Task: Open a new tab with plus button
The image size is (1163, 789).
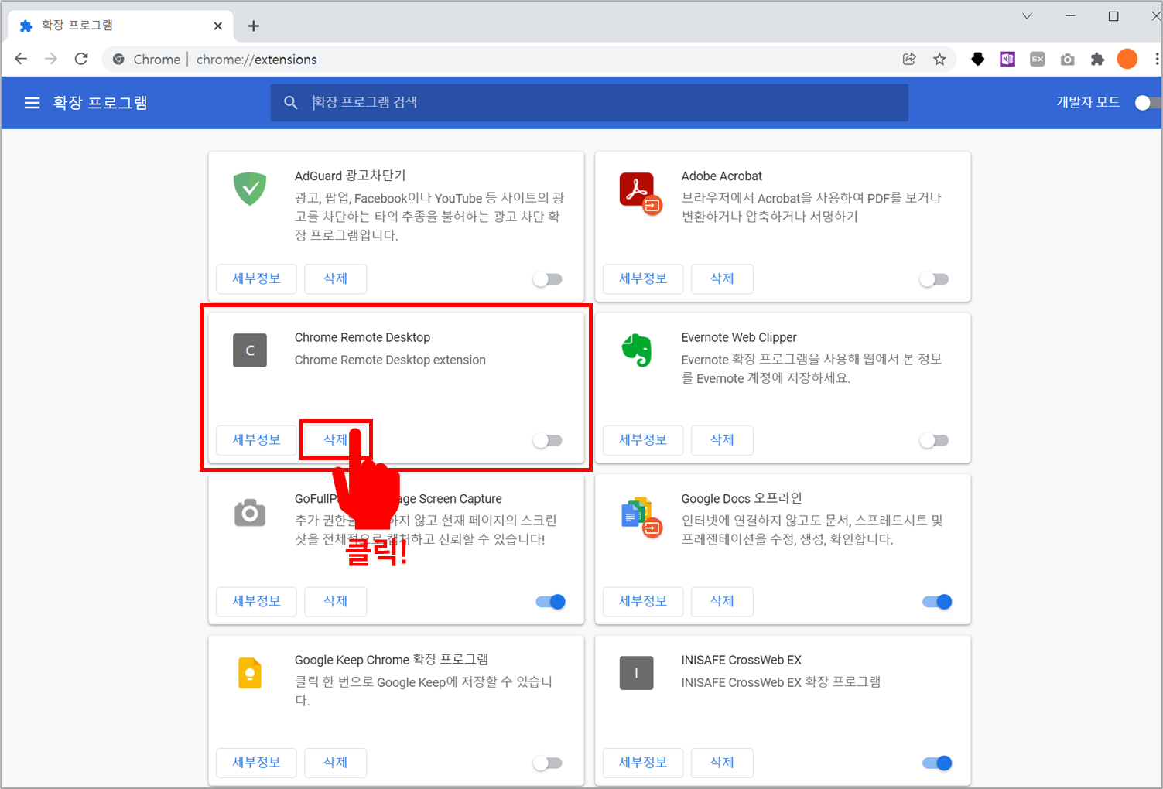Action: click(x=253, y=26)
